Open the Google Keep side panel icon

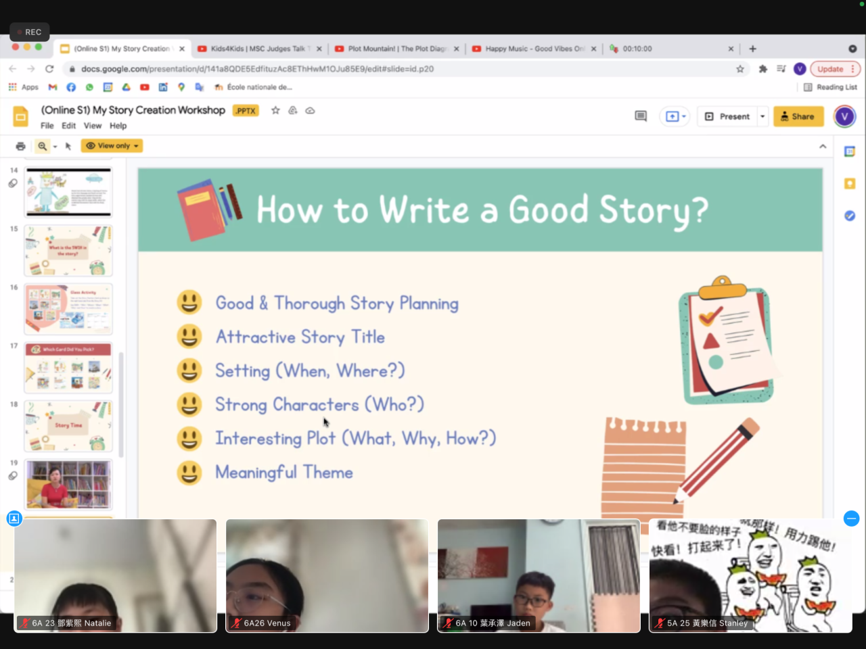(x=850, y=184)
